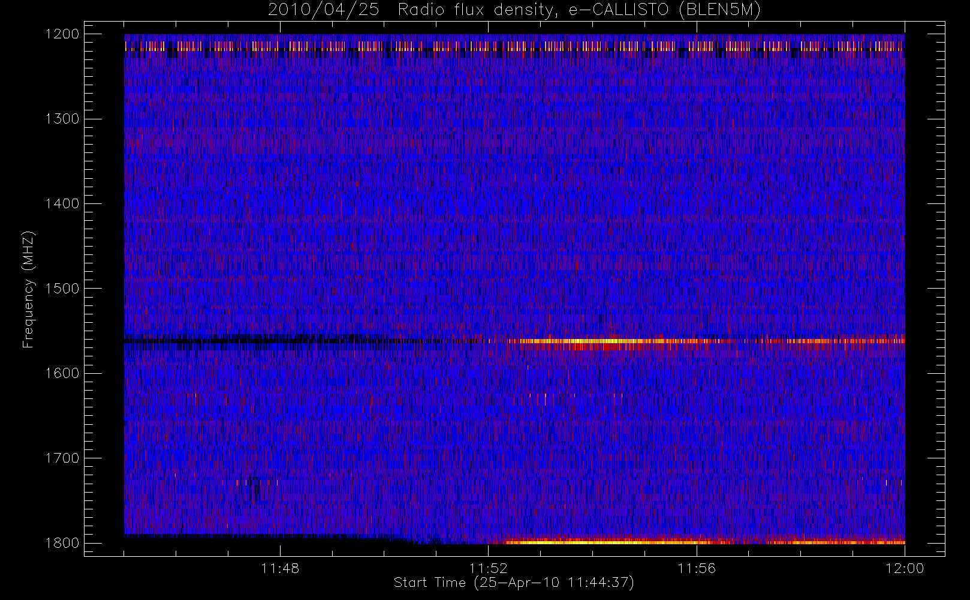Click the 11:48 time tick label
970x600 pixels.
(x=280, y=568)
